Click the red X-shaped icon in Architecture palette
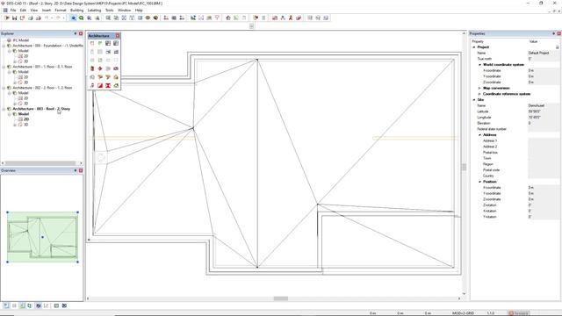 click(108, 86)
